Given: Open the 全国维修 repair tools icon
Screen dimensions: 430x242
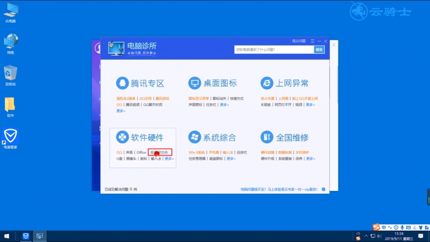Looking at the screenshot, I should point(267,137).
